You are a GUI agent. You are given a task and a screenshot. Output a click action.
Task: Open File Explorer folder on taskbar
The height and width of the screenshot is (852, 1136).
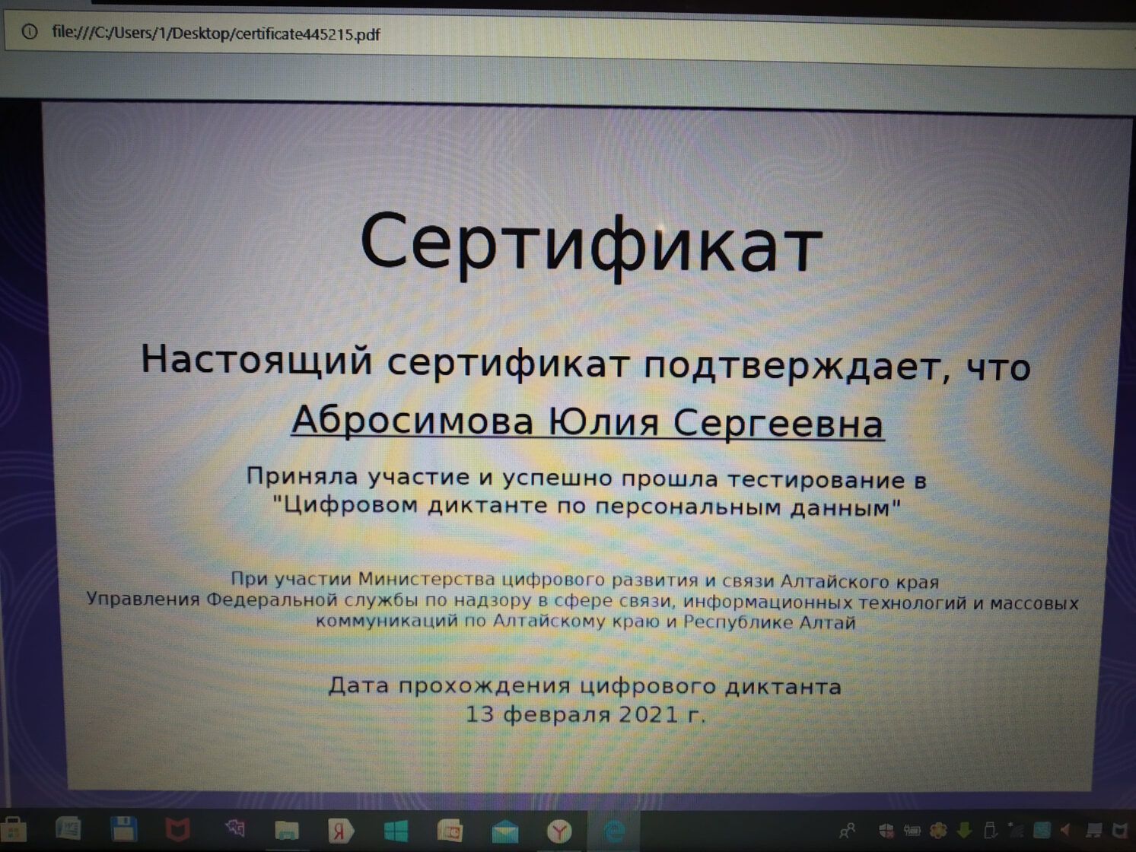click(286, 831)
